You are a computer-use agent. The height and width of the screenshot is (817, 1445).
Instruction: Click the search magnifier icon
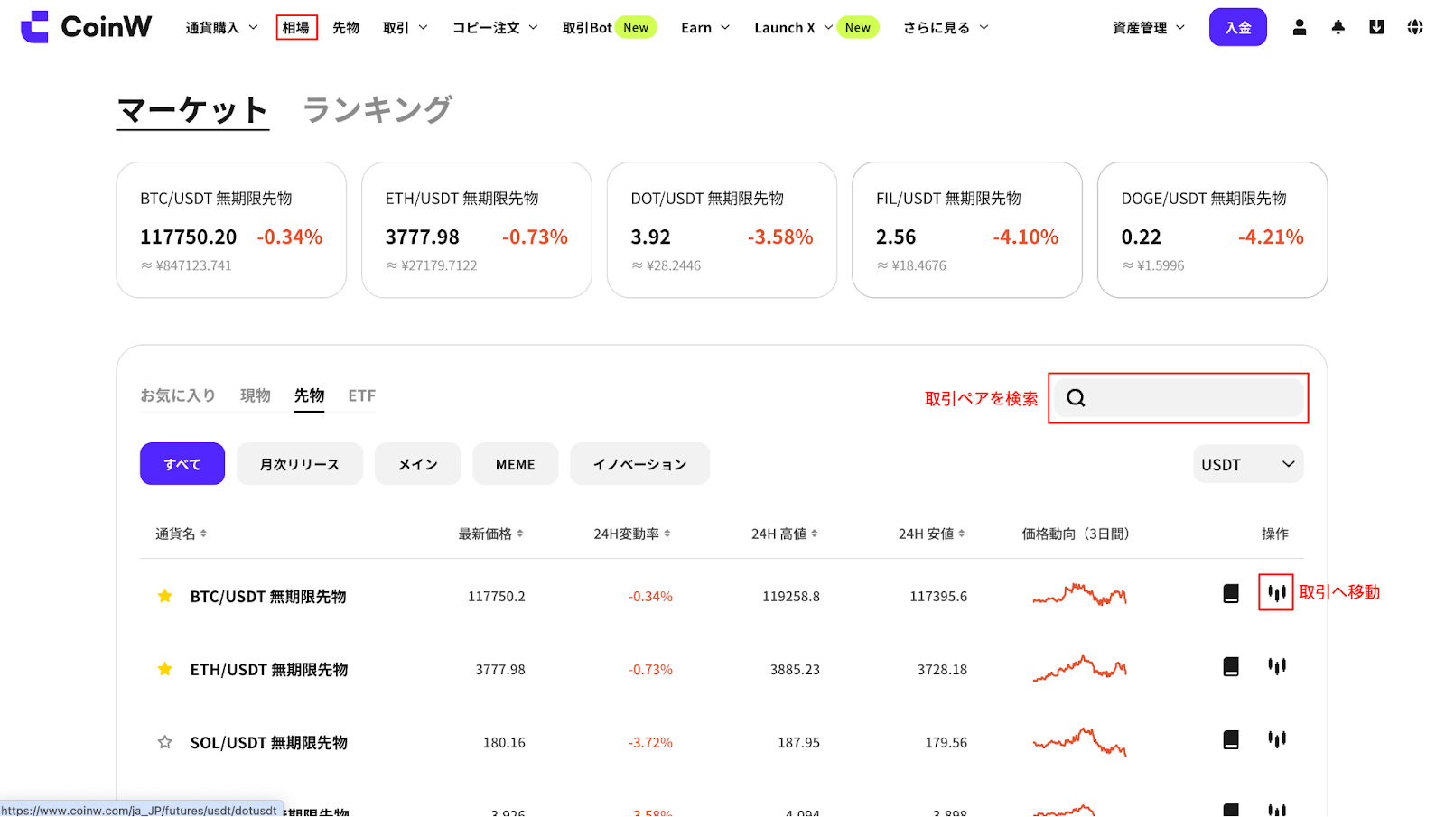(1076, 398)
